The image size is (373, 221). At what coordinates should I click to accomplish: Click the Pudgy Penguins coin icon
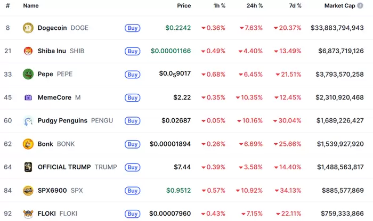point(28,121)
